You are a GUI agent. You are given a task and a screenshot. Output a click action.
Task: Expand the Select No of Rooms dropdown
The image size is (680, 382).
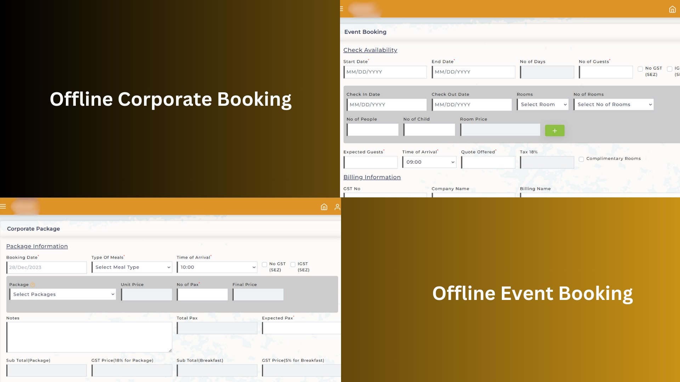click(x=613, y=104)
